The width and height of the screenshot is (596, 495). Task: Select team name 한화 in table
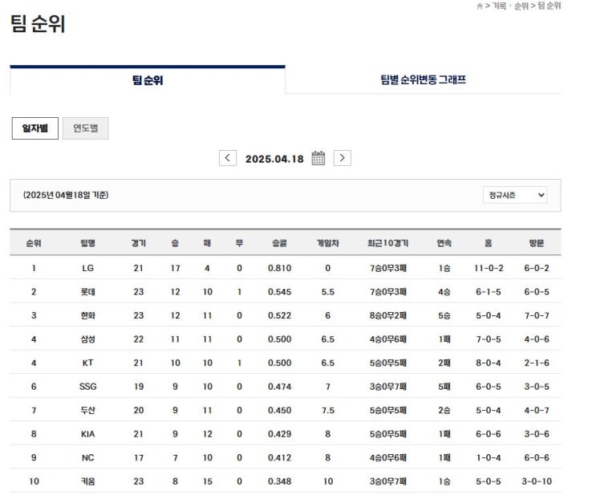[87, 315]
